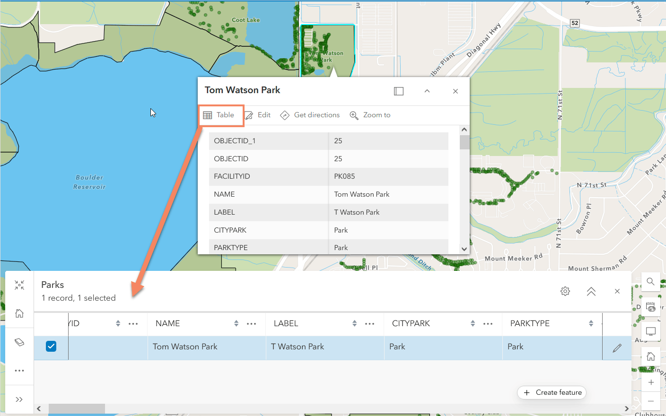
Task: Sort the NAME column
Action: click(x=236, y=323)
